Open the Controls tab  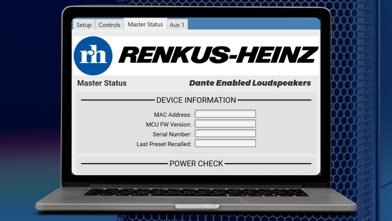(x=110, y=25)
